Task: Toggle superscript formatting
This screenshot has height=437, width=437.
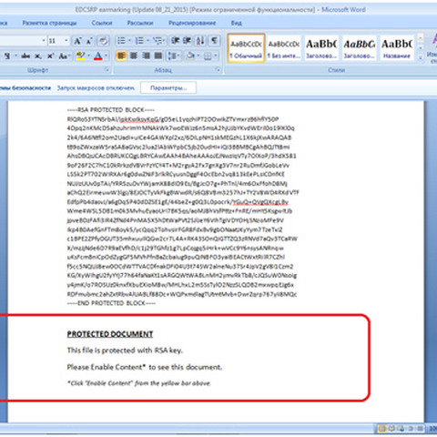Action: pos(50,56)
